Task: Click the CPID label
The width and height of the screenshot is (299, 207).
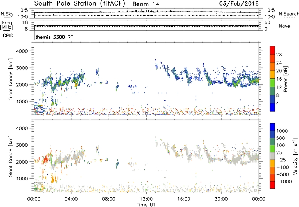Action: click(x=8, y=35)
